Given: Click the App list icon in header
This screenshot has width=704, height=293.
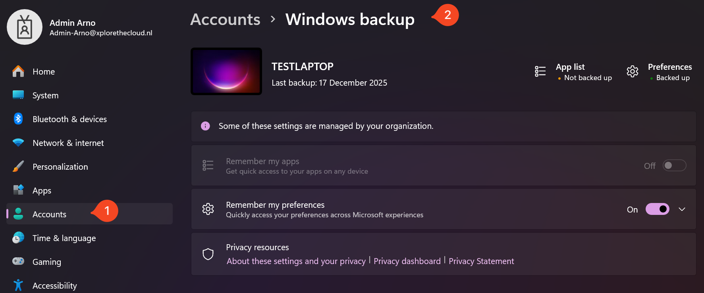Looking at the screenshot, I should pyautogui.click(x=540, y=71).
